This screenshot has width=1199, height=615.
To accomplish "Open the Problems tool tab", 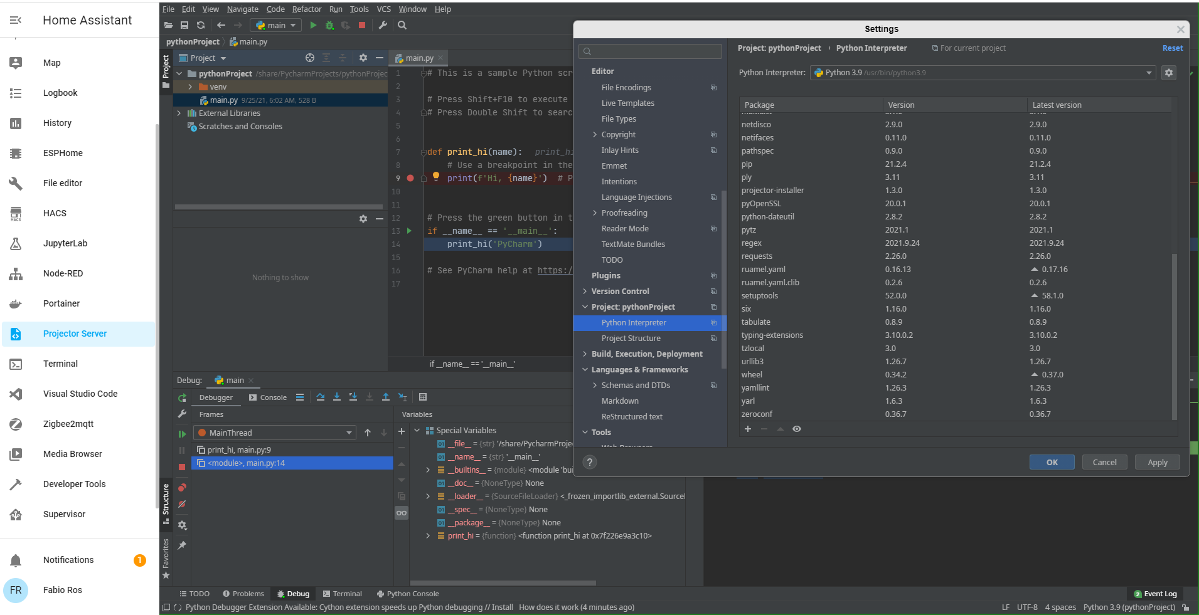I will 243,594.
